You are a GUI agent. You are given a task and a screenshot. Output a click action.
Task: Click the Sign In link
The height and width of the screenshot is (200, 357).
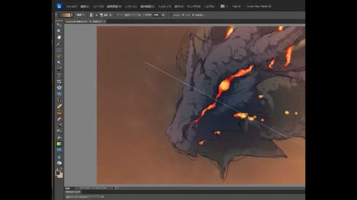click(237, 7)
